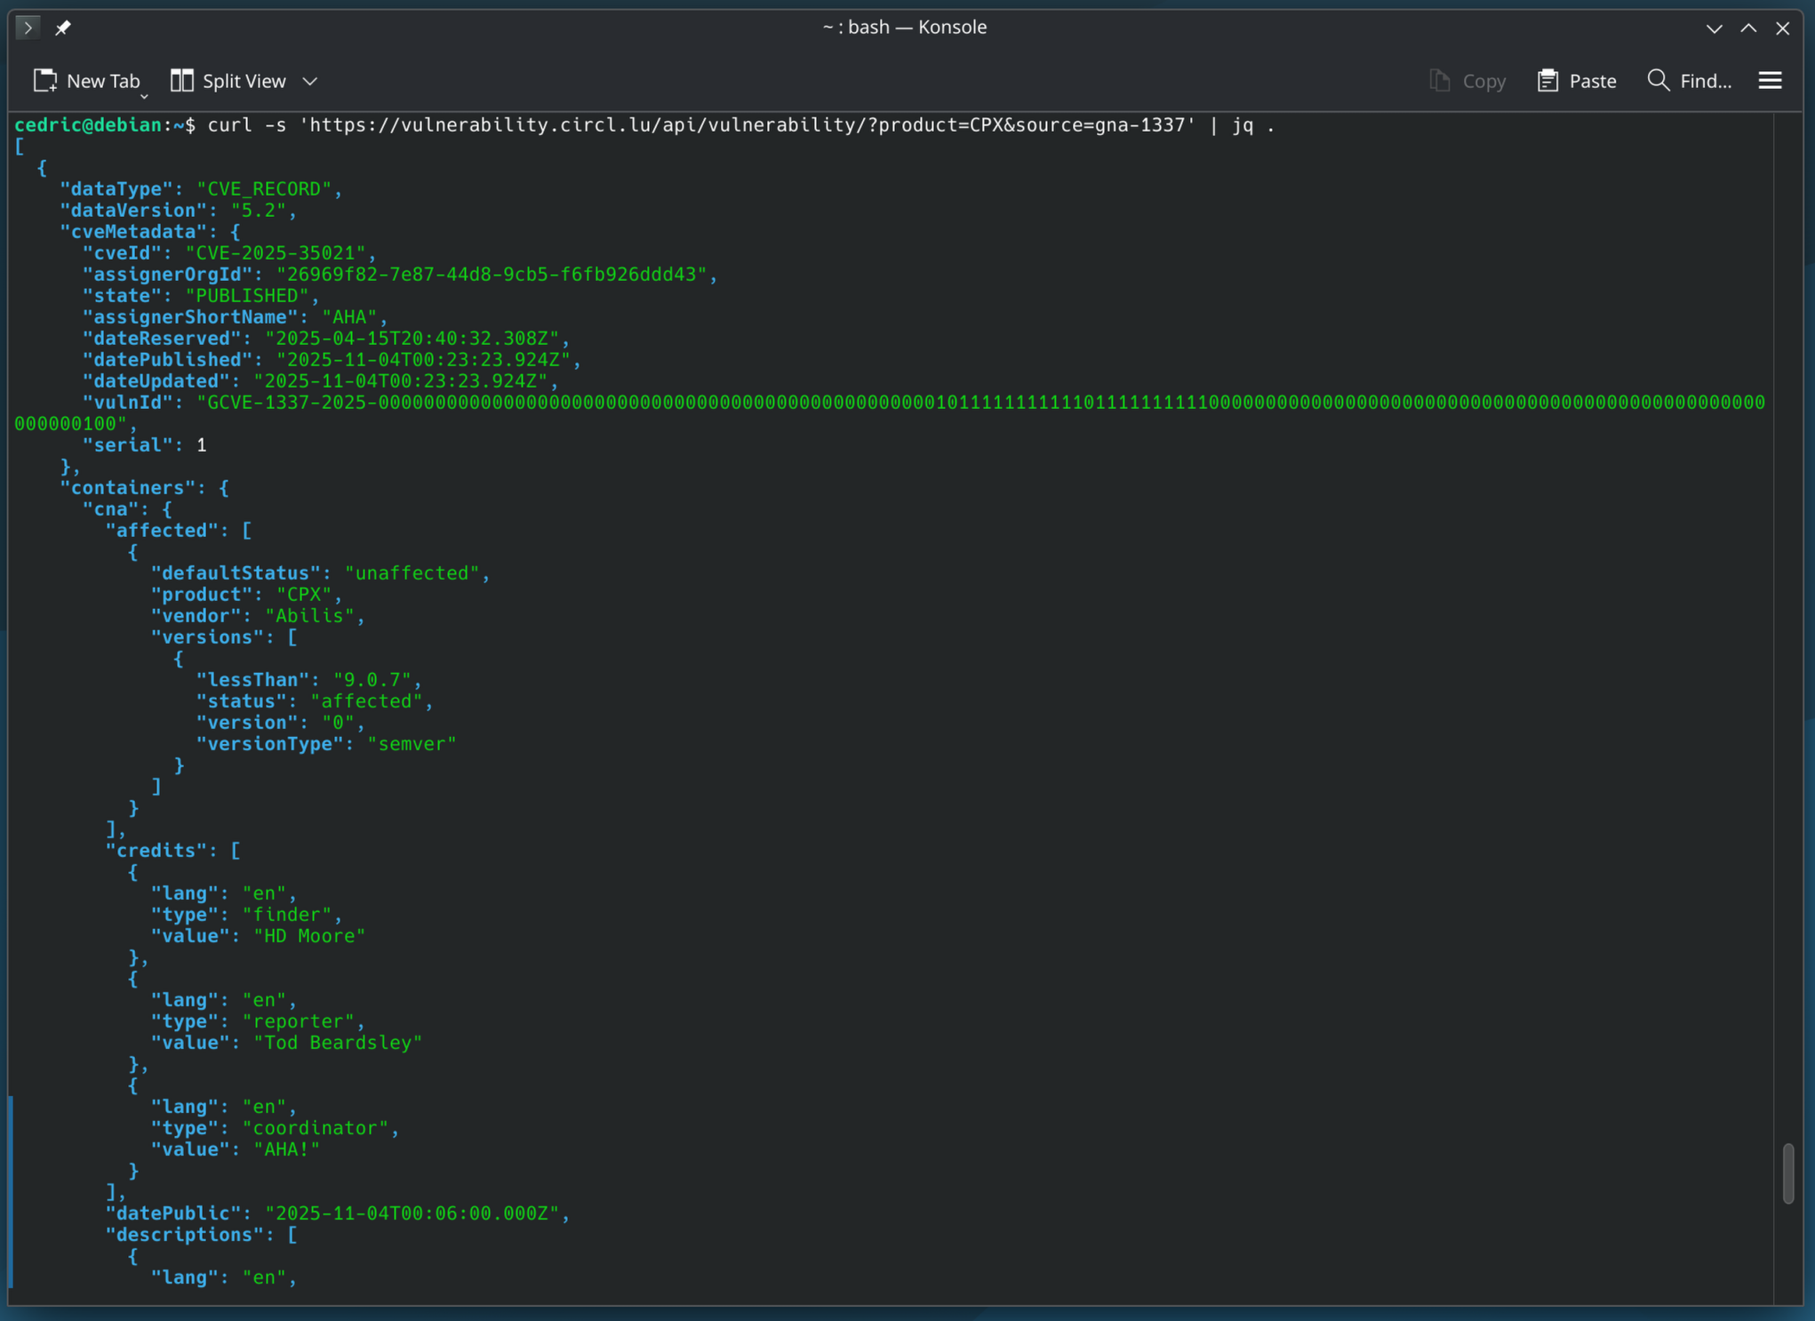Screen dimensions: 1815x1321
Task: Click the pin icon in title bar
Action: (x=63, y=28)
